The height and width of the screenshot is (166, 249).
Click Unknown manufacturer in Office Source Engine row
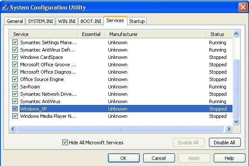click(x=118, y=79)
